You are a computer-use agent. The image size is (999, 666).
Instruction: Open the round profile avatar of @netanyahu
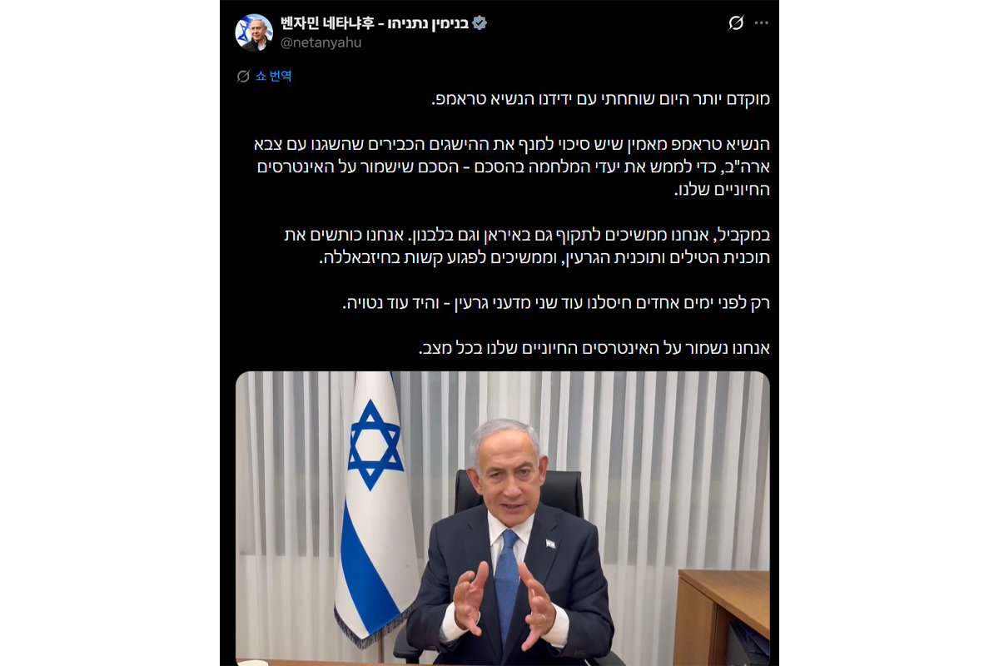point(253,32)
